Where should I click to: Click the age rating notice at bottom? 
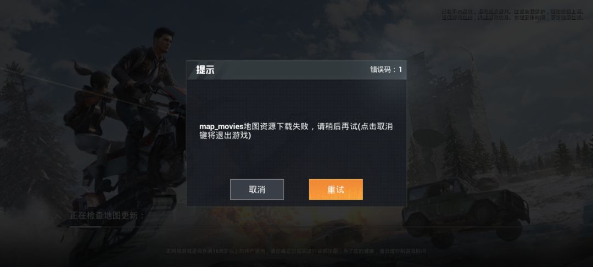click(296, 251)
